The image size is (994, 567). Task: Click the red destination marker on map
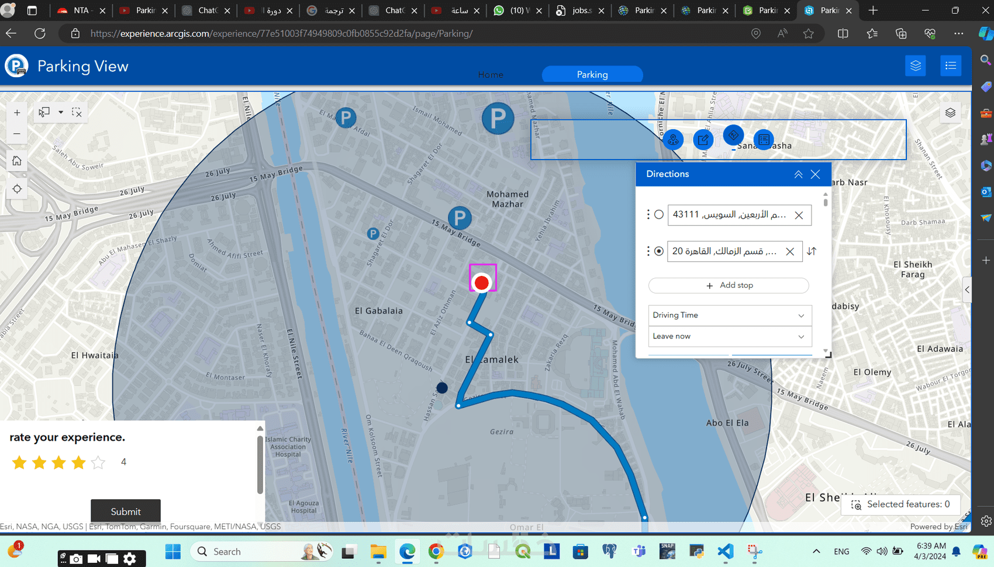point(482,283)
